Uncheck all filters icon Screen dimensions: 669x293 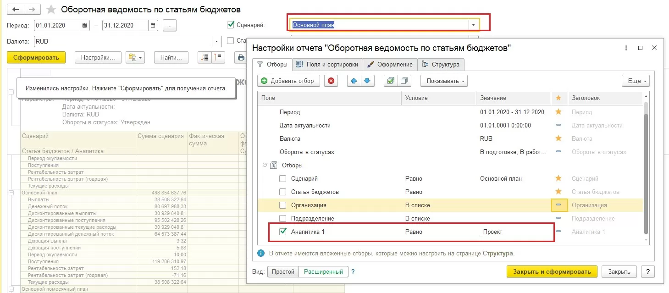click(x=404, y=81)
